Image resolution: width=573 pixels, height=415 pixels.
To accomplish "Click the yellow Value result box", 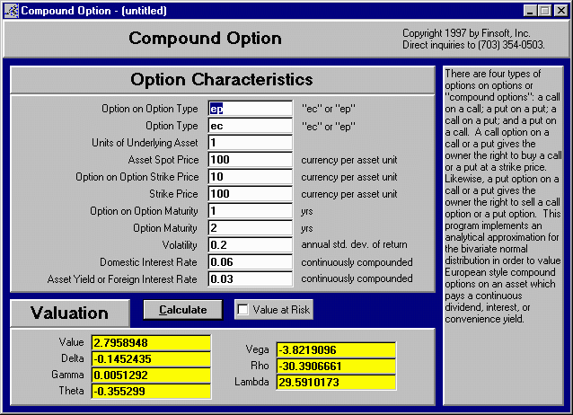I will [x=150, y=343].
